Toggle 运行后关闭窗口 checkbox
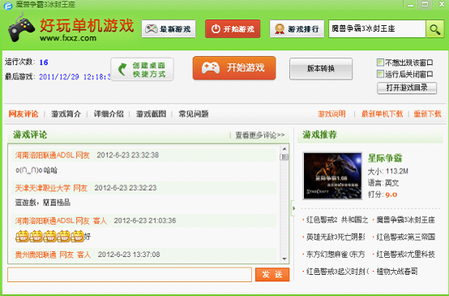 pyautogui.click(x=380, y=75)
